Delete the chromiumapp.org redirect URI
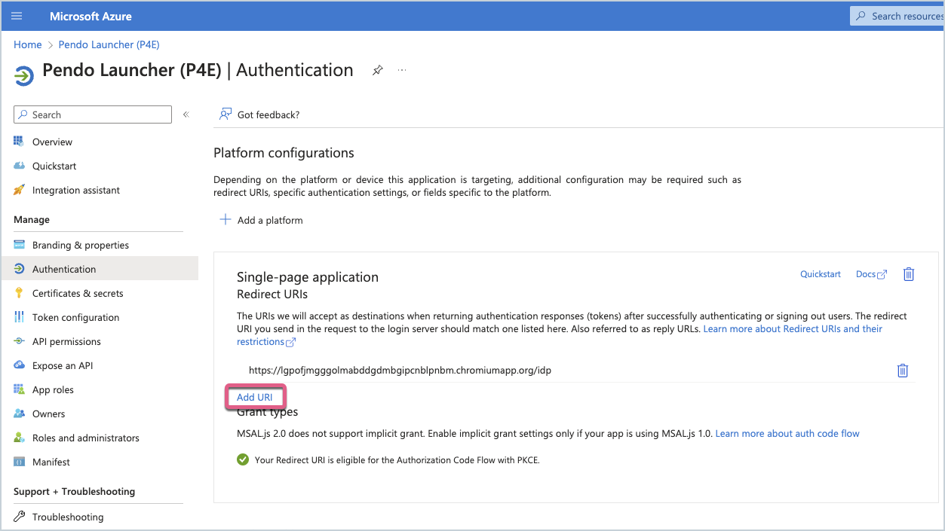The image size is (945, 531). [903, 370]
